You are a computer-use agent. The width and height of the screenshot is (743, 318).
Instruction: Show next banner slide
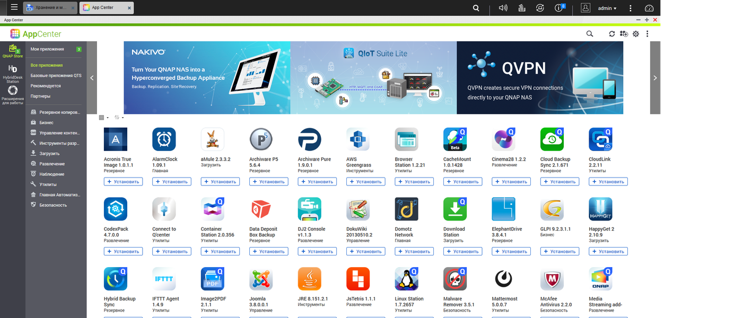pyautogui.click(x=655, y=77)
